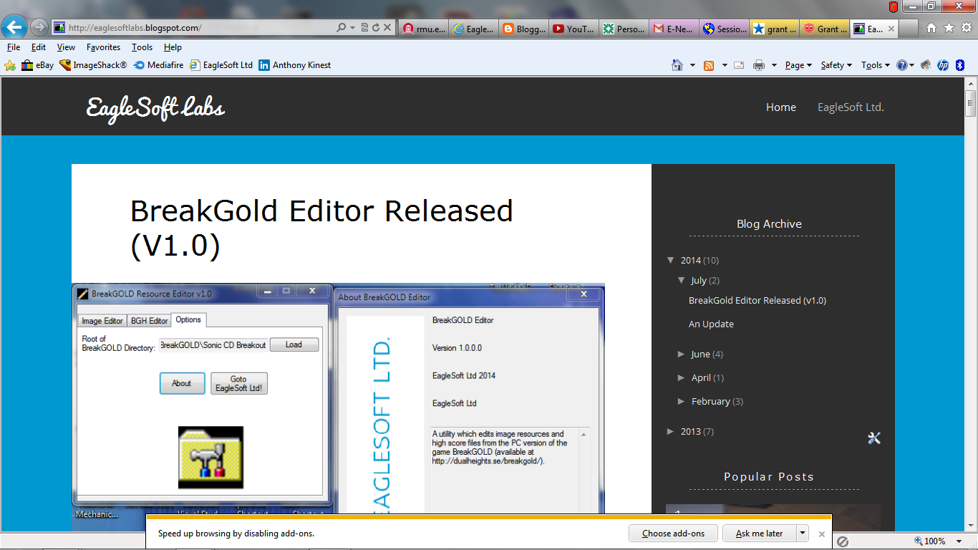Switch to the YouTube browser tab

point(575,29)
